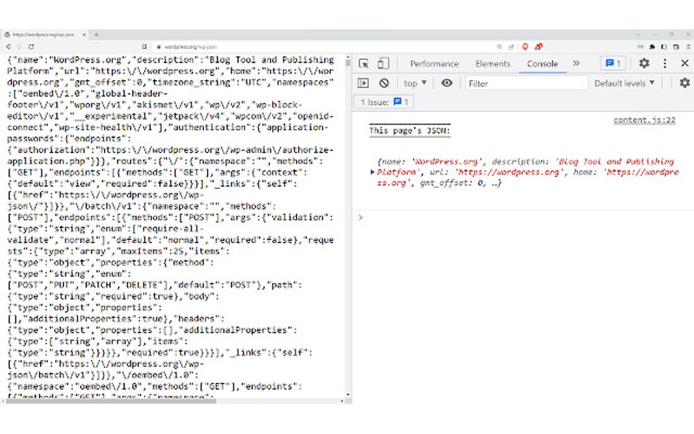Toggle the device toolbar emulation
Screen dimensions: 694x434
point(383,63)
